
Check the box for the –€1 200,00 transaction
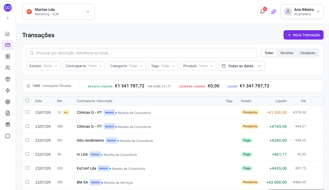click(x=27, y=112)
